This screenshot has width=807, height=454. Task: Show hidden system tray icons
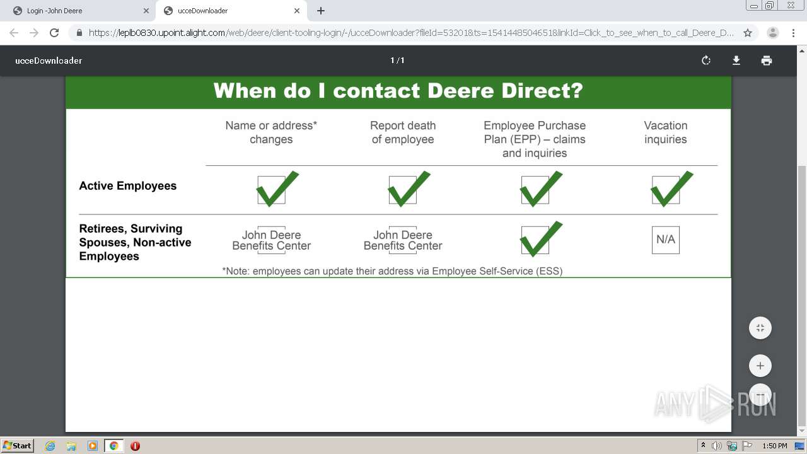coord(703,446)
